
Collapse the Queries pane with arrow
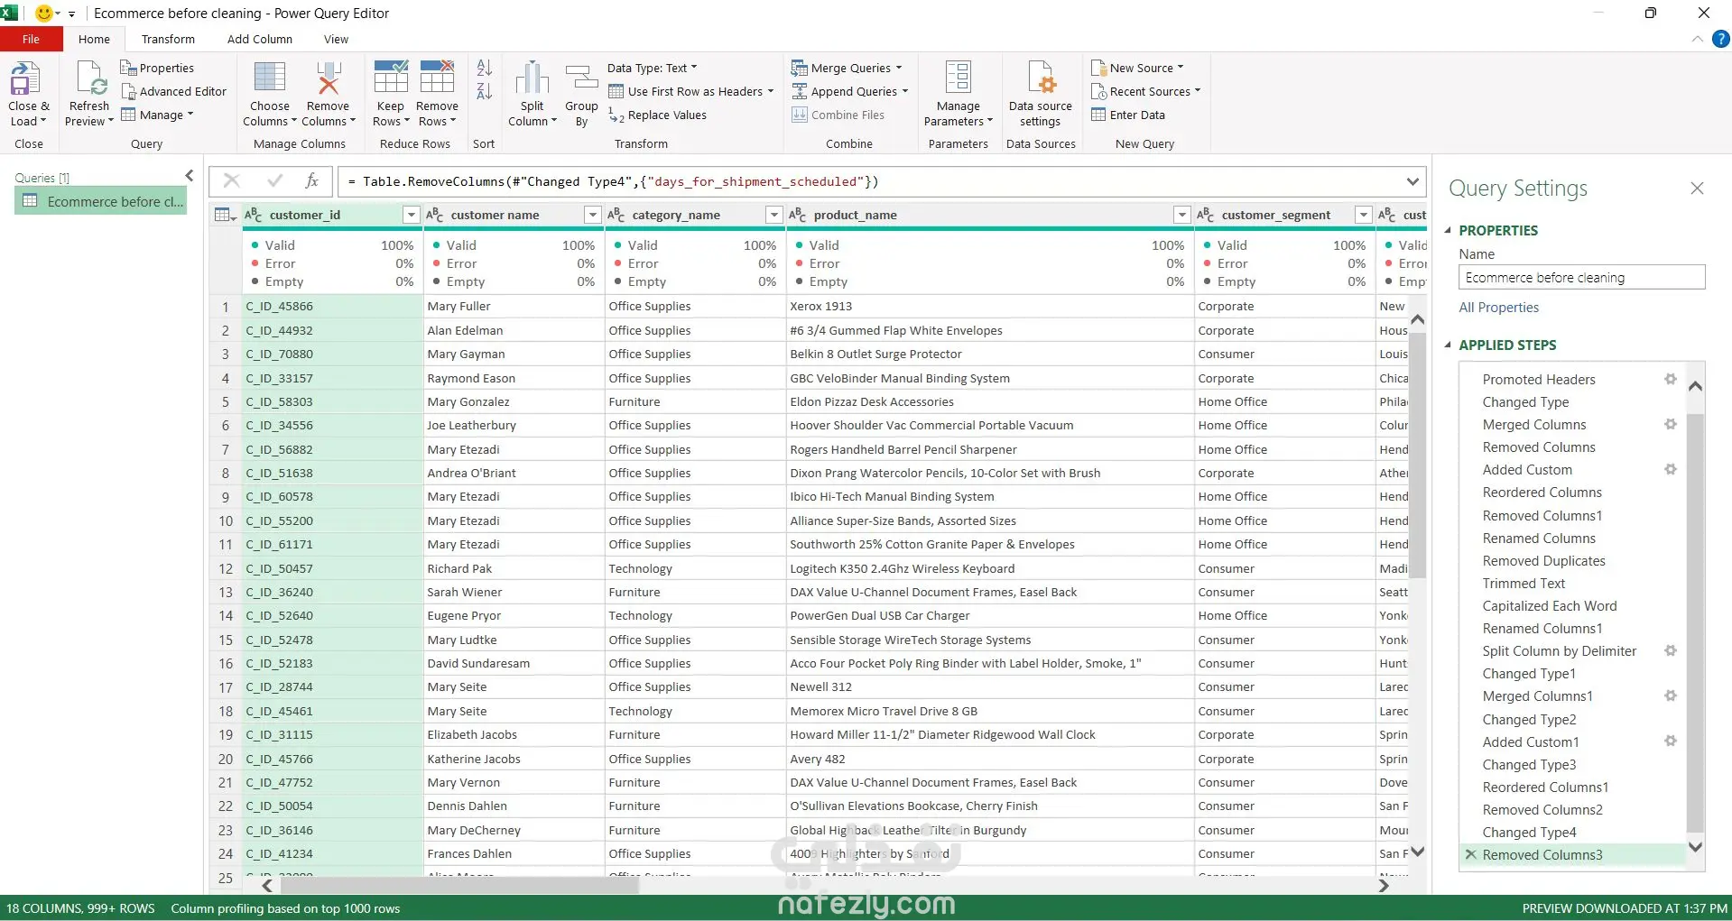tap(189, 176)
